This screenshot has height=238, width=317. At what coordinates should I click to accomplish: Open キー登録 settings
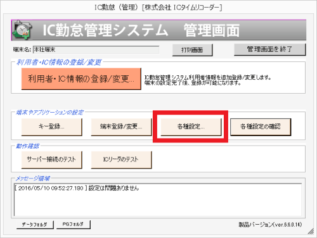click(x=51, y=127)
